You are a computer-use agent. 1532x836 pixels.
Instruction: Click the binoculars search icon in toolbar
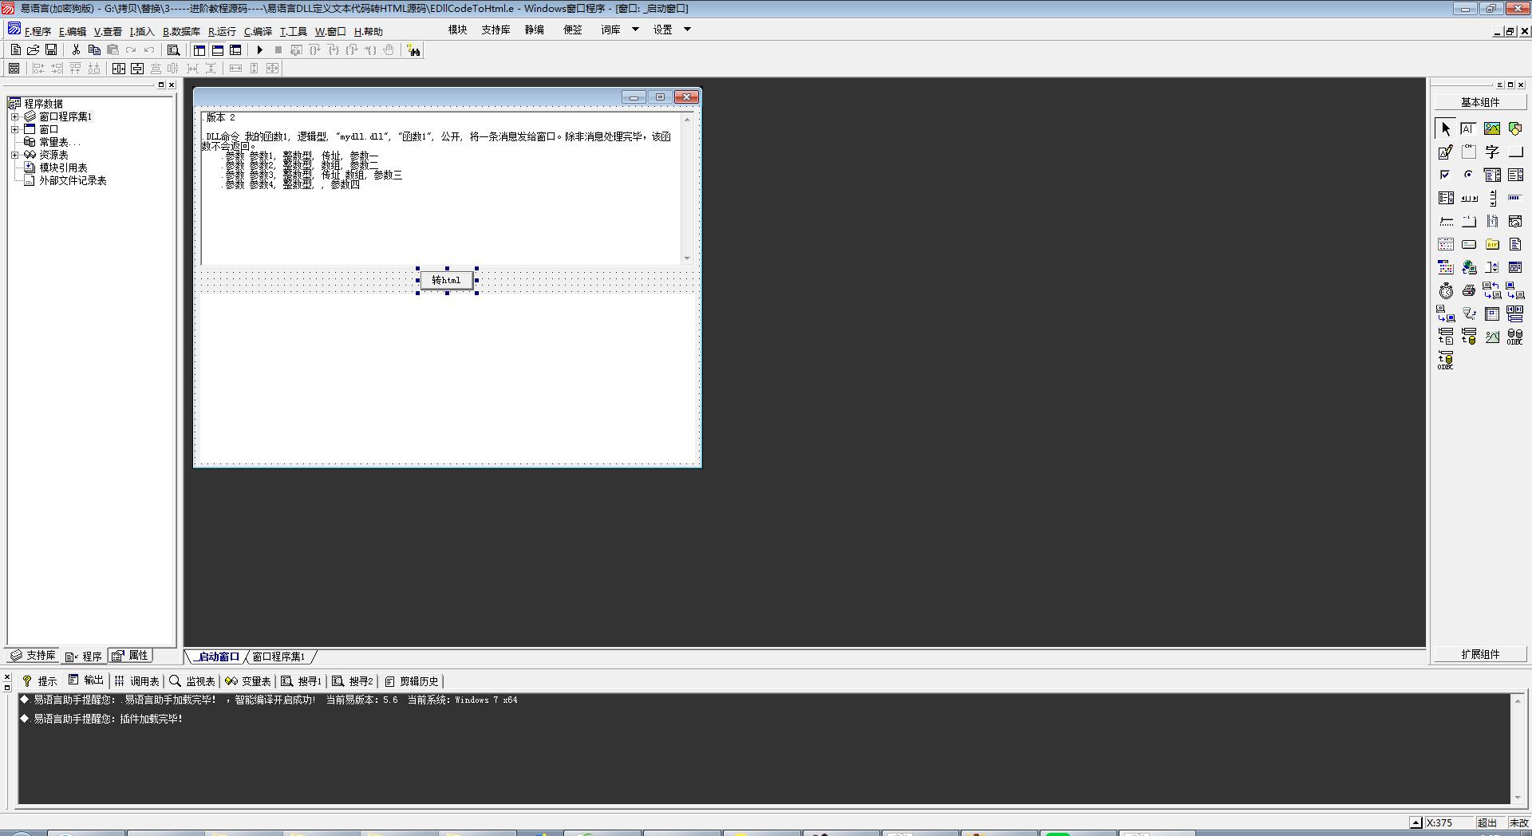(413, 50)
